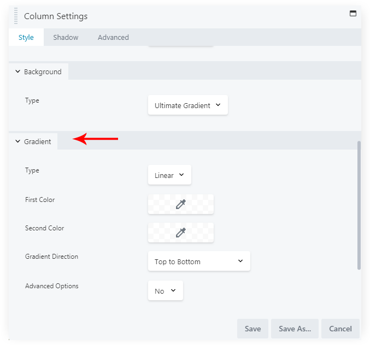
Task: Click the Save As... button
Action: [295, 329]
